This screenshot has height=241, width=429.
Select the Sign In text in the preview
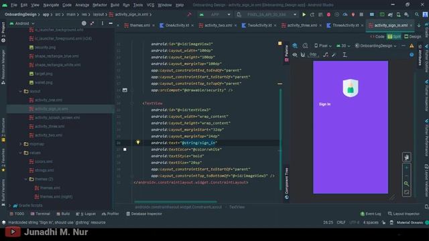324,104
